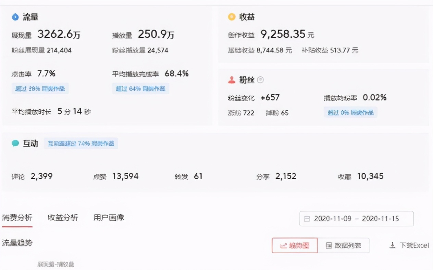Viewport: 433px width, 270px height.
Task: Click the 互动 circle icon
Action: click(14, 144)
